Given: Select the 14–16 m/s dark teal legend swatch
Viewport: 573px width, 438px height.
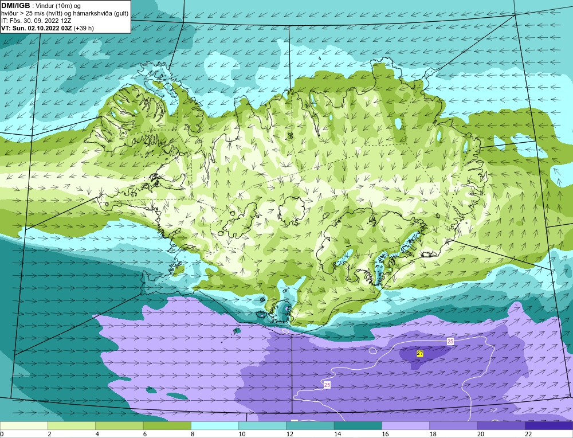Looking at the screenshot, I should (x=358, y=426).
